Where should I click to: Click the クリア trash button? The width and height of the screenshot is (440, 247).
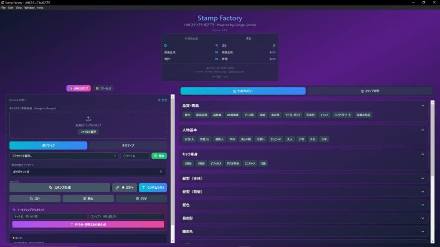pyautogui.click(x=141, y=199)
